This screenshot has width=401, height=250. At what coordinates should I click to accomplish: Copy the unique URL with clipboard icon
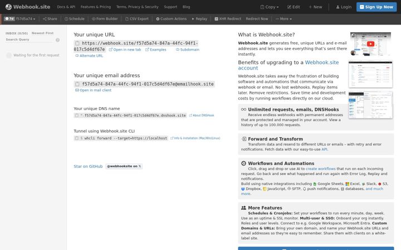pos(77,43)
